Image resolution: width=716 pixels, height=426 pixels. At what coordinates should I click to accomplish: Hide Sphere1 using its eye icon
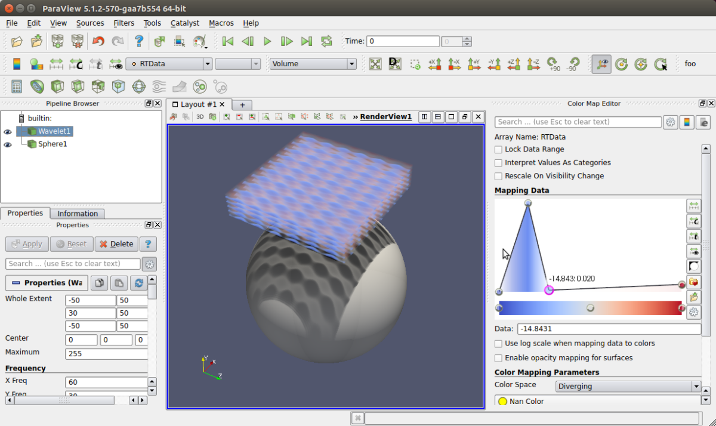click(x=8, y=144)
